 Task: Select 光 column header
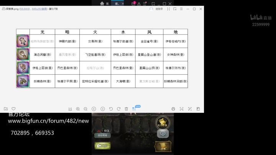[43, 32]
